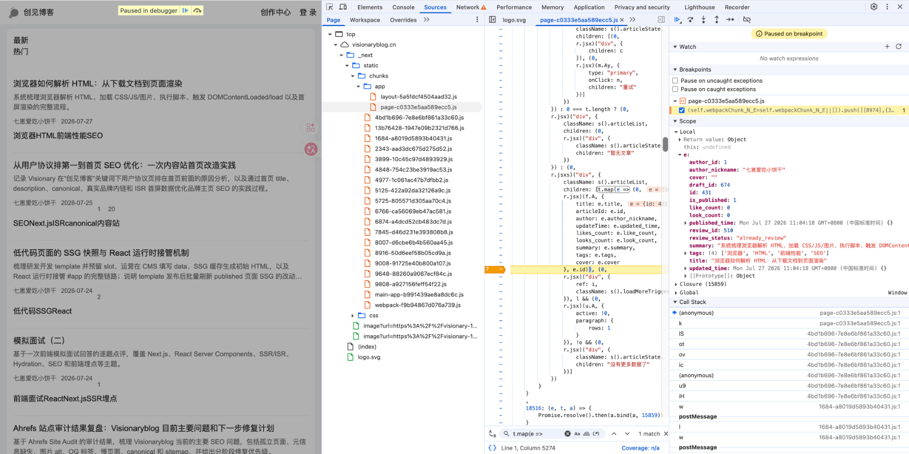This screenshot has width=909, height=454.
Task: Expand the Global scope entry
Action: 676,293
